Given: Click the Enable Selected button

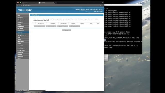Looking at the screenshot, I should pyautogui.click(x=51, y=26).
